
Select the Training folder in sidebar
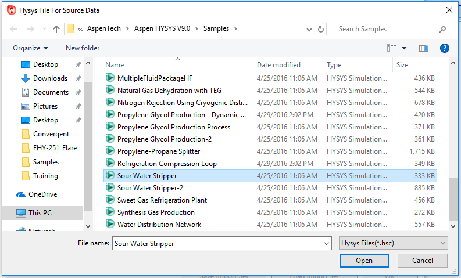click(45, 176)
